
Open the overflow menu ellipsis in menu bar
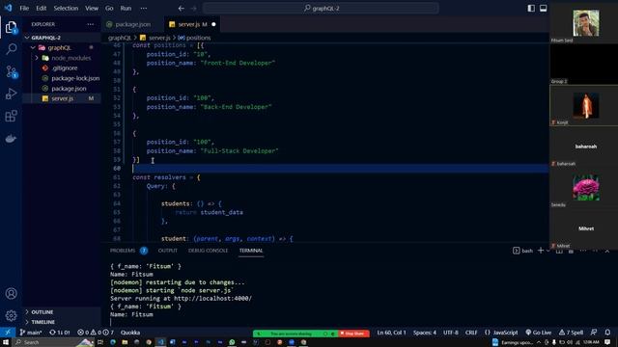144,9
